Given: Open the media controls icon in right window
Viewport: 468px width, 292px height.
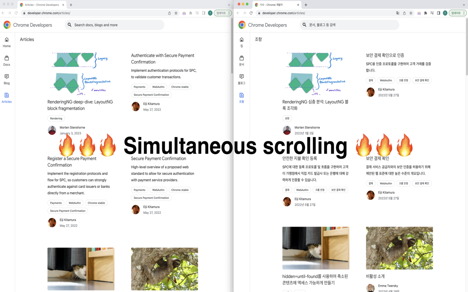Looking at the screenshot, I should coord(432,13).
